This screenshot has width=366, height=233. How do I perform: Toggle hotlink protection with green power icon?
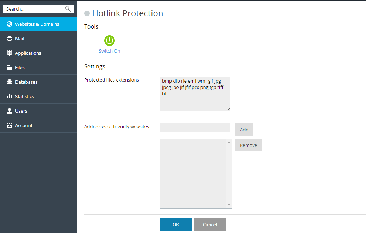(x=110, y=41)
